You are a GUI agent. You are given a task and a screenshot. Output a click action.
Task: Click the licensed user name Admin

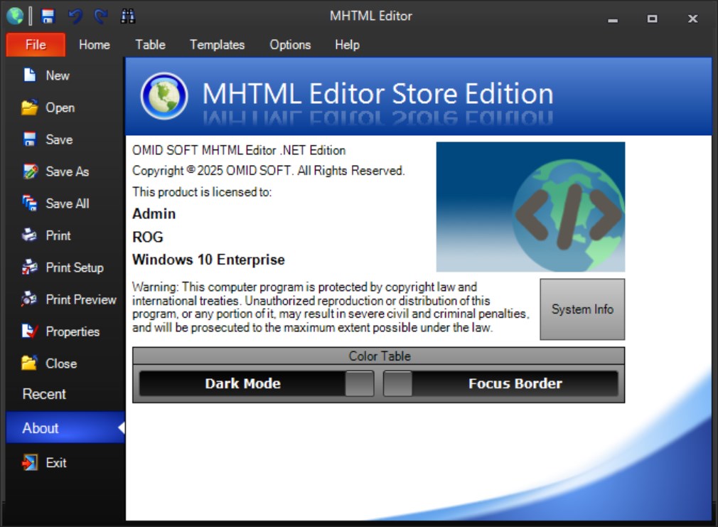[154, 213]
